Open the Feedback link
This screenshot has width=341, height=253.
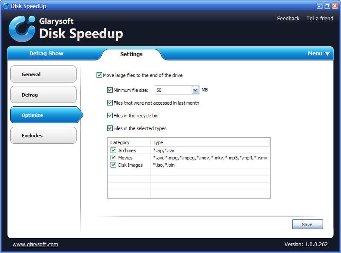[x=288, y=19]
